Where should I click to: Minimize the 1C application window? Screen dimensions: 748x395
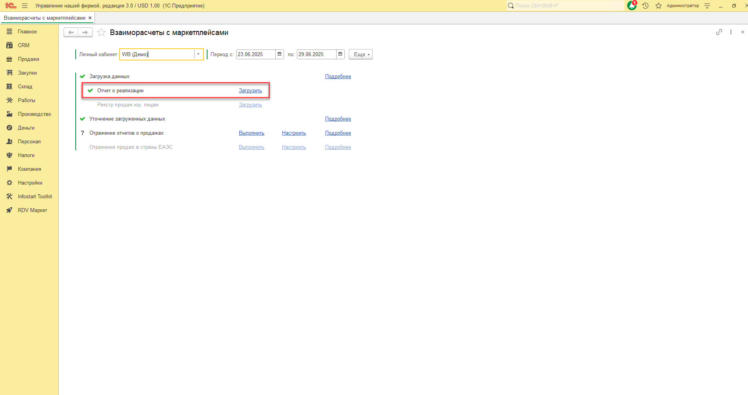pos(721,6)
